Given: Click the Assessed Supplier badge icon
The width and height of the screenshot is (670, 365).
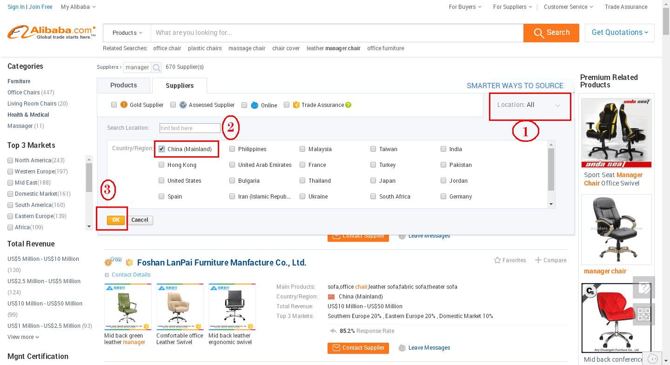Looking at the screenshot, I should (x=183, y=105).
